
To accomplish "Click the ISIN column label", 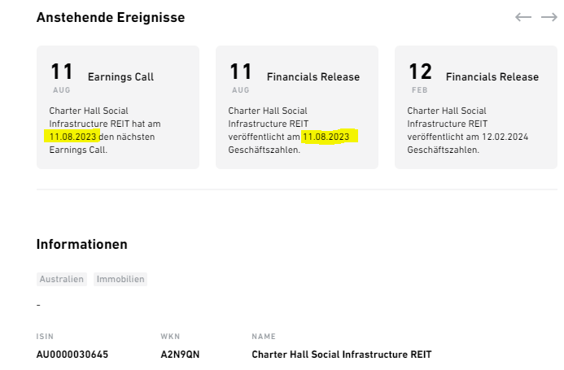I will (x=44, y=337).
